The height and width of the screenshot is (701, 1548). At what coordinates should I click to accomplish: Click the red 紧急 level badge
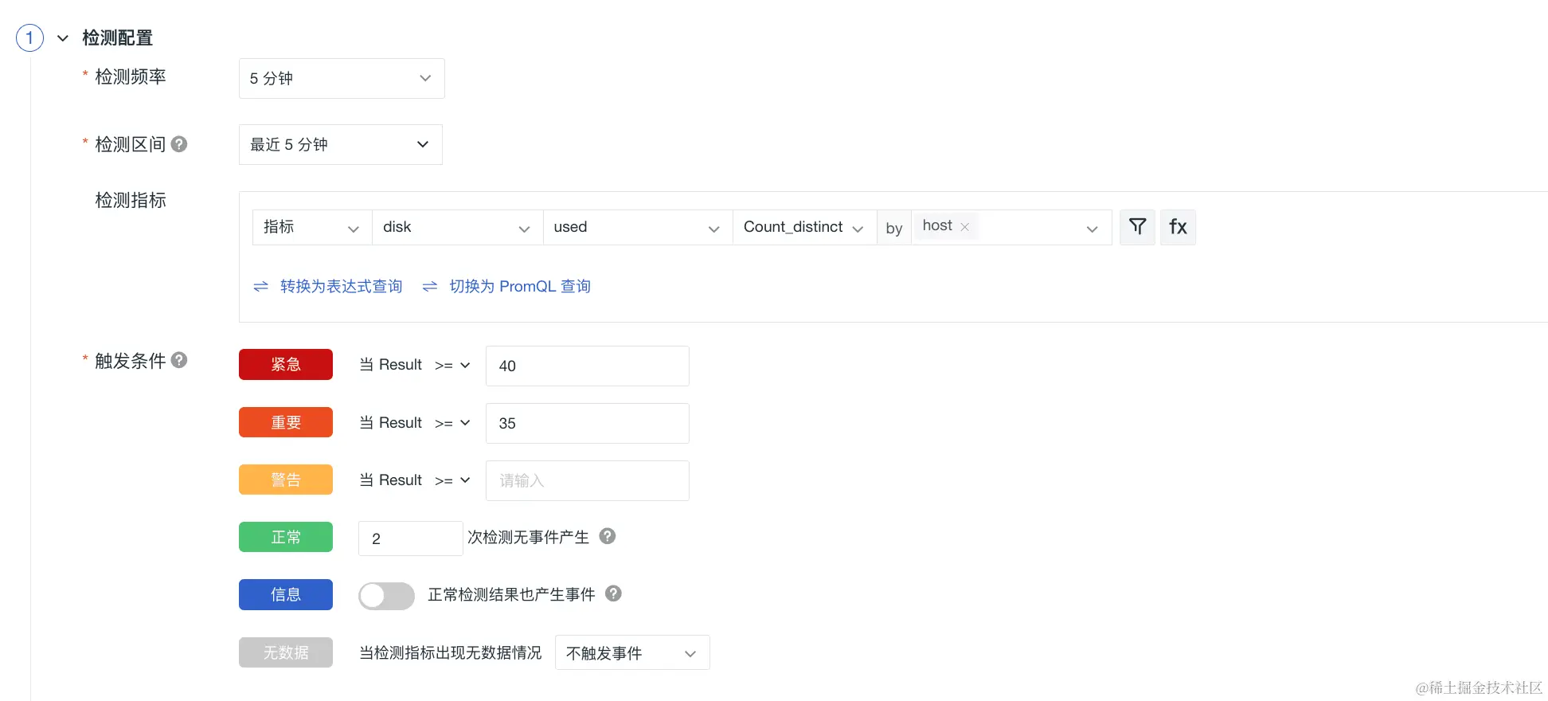click(x=286, y=364)
